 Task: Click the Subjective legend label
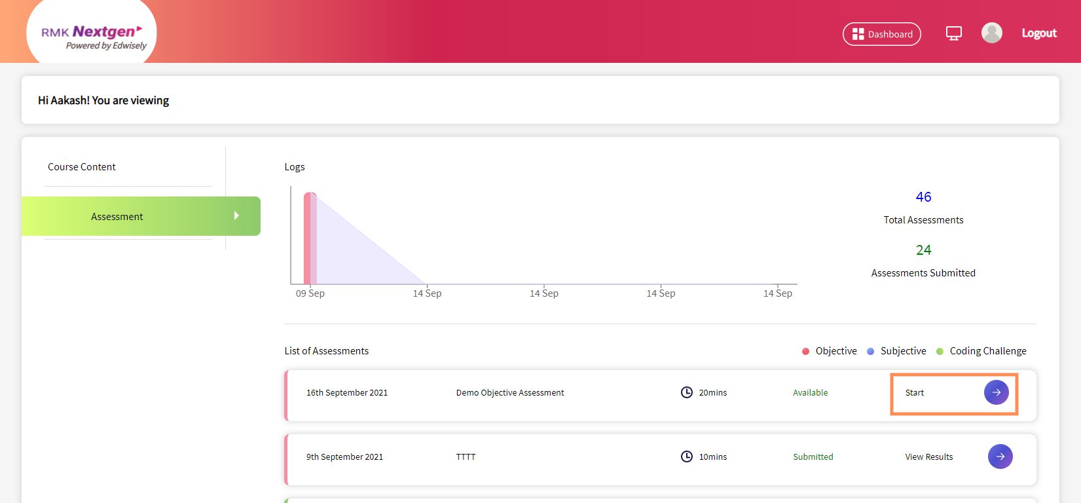pyautogui.click(x=903, y=351)
